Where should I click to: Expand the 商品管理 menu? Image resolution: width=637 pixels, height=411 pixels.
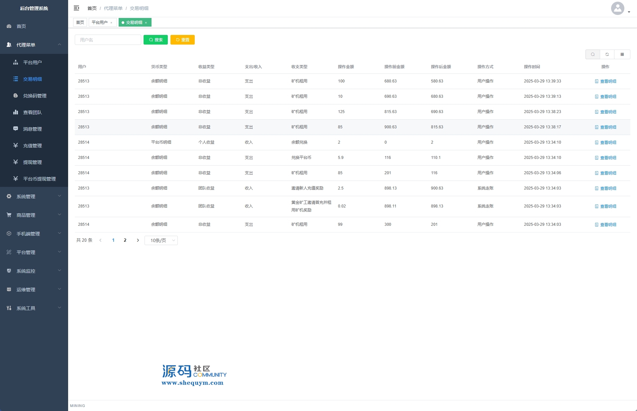pyautogui.click(x=34, y=215)
